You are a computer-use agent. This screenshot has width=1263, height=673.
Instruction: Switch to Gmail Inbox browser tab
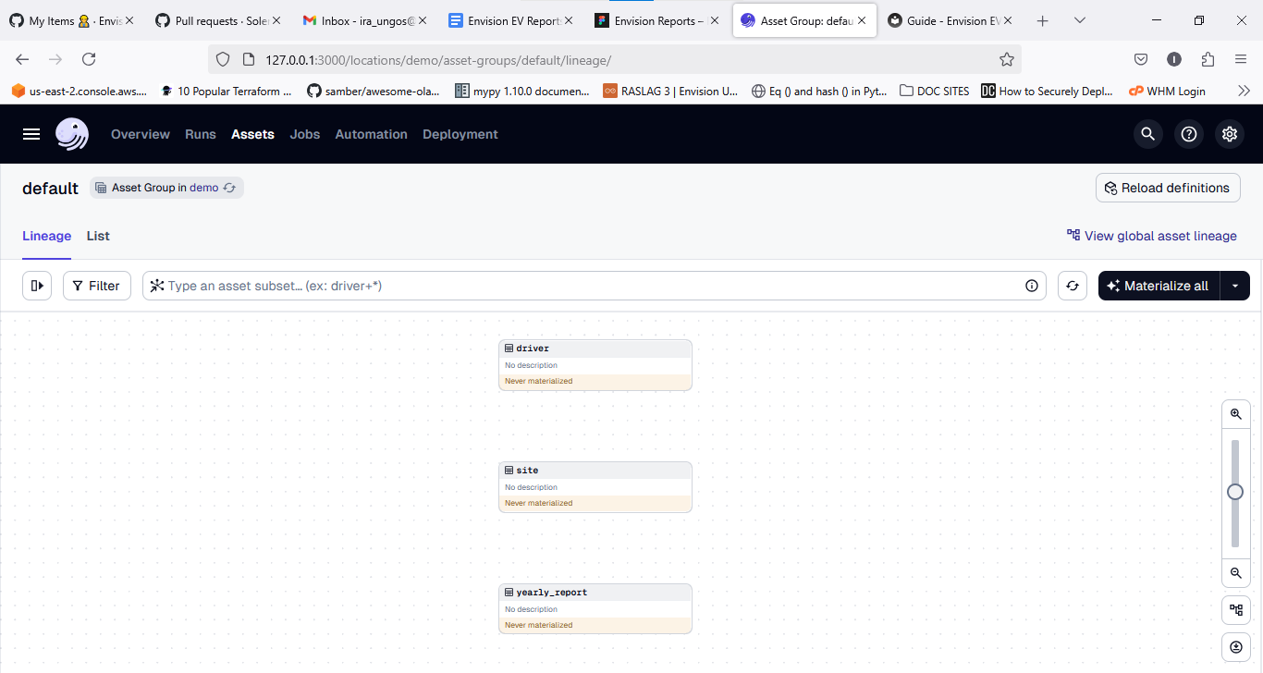pyautogui.click(x=363, y=20)
